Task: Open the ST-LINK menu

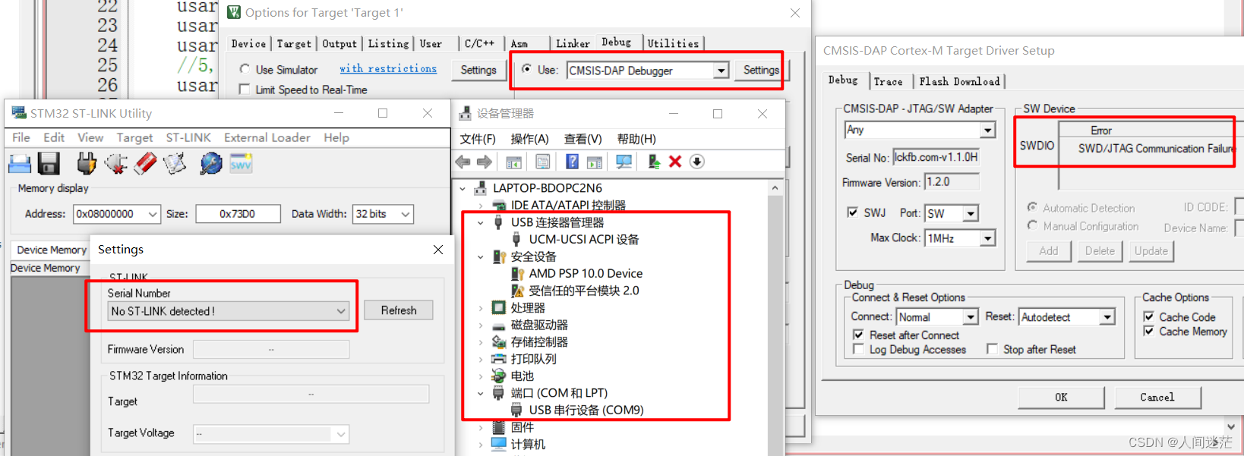Action: coord(188,137)
